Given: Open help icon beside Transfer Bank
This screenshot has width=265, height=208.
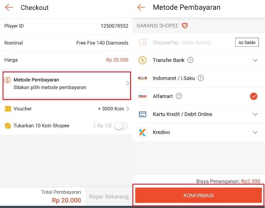Looking at the screenshot, I should coord(190,60).
